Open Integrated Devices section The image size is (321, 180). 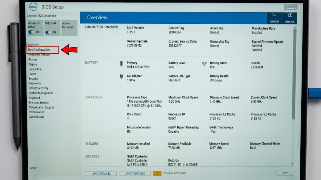click(39, 55)
